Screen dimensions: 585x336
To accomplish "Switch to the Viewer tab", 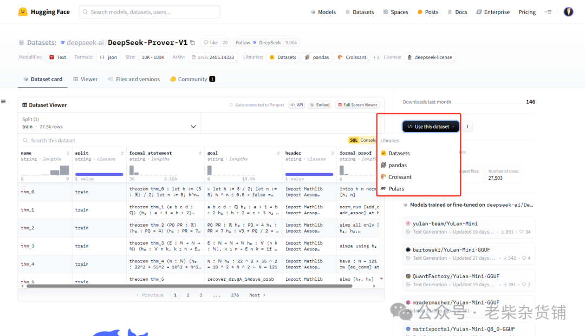I will [x=86, y=79].
